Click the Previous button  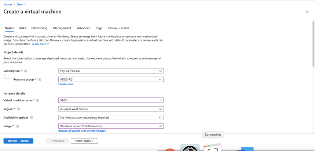click(58, 141)
